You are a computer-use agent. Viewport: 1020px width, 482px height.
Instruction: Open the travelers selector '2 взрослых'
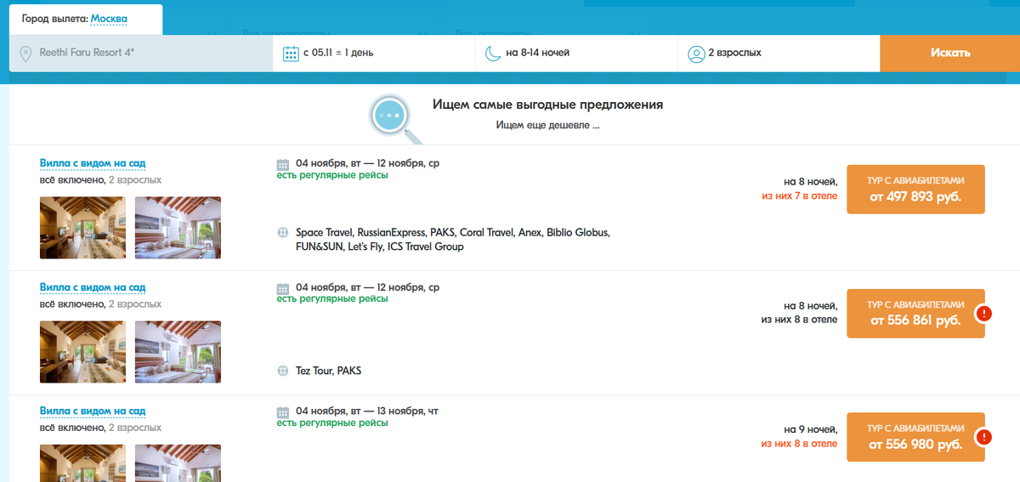[x=779, y=53]
